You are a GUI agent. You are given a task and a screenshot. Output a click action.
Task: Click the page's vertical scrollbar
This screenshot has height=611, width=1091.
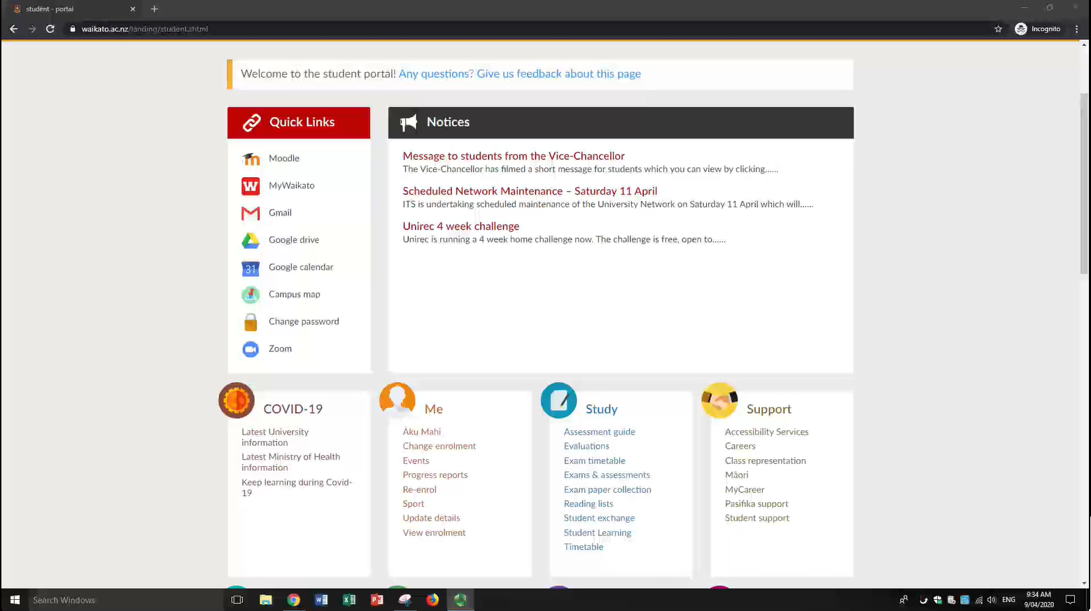coord(1084,182)
